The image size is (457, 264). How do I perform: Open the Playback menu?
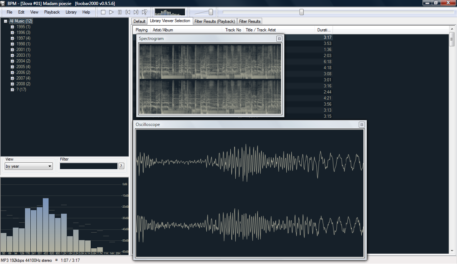(52, 12)
